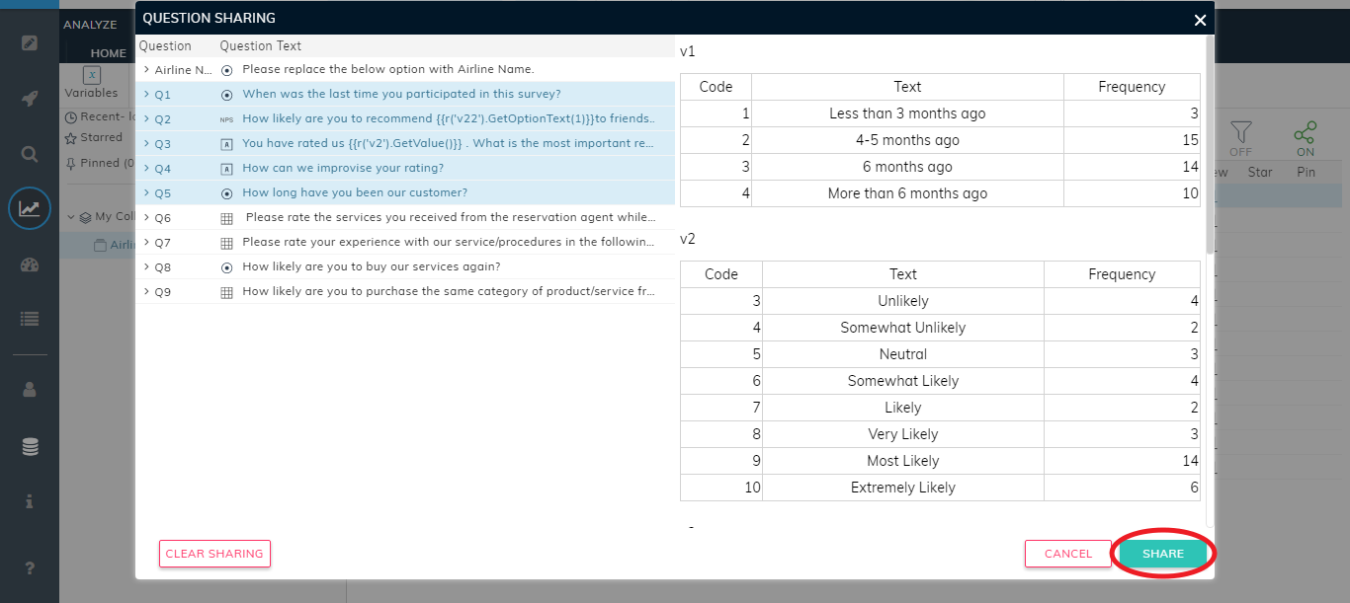Screen dimensions: 1350x603
Task: Click the '4-5 months ago' cell
Action: click(x=907, y=140)
